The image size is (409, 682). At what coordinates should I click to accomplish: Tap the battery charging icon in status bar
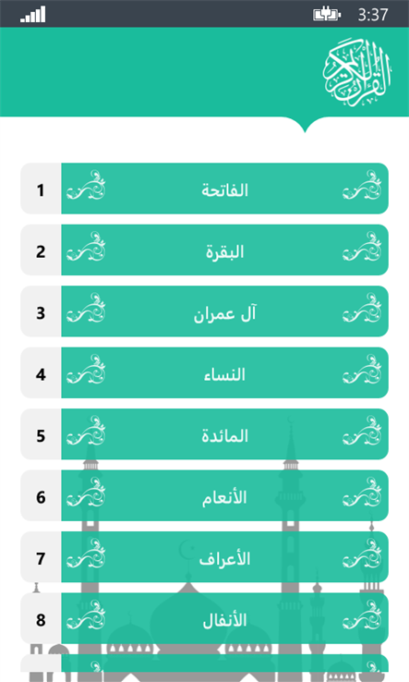[x=327, y=15]
